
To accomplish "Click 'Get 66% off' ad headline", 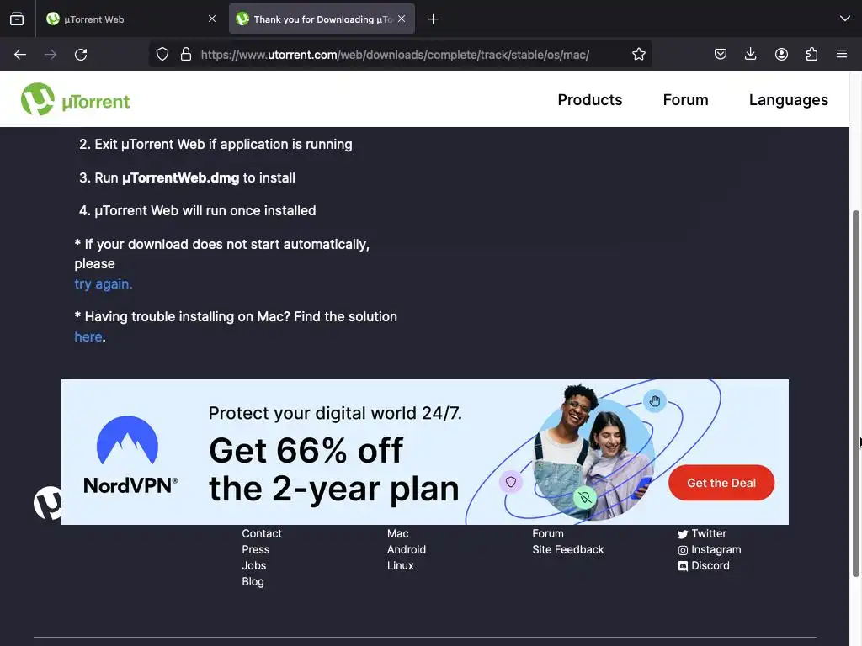I will [x=306, y=451].
